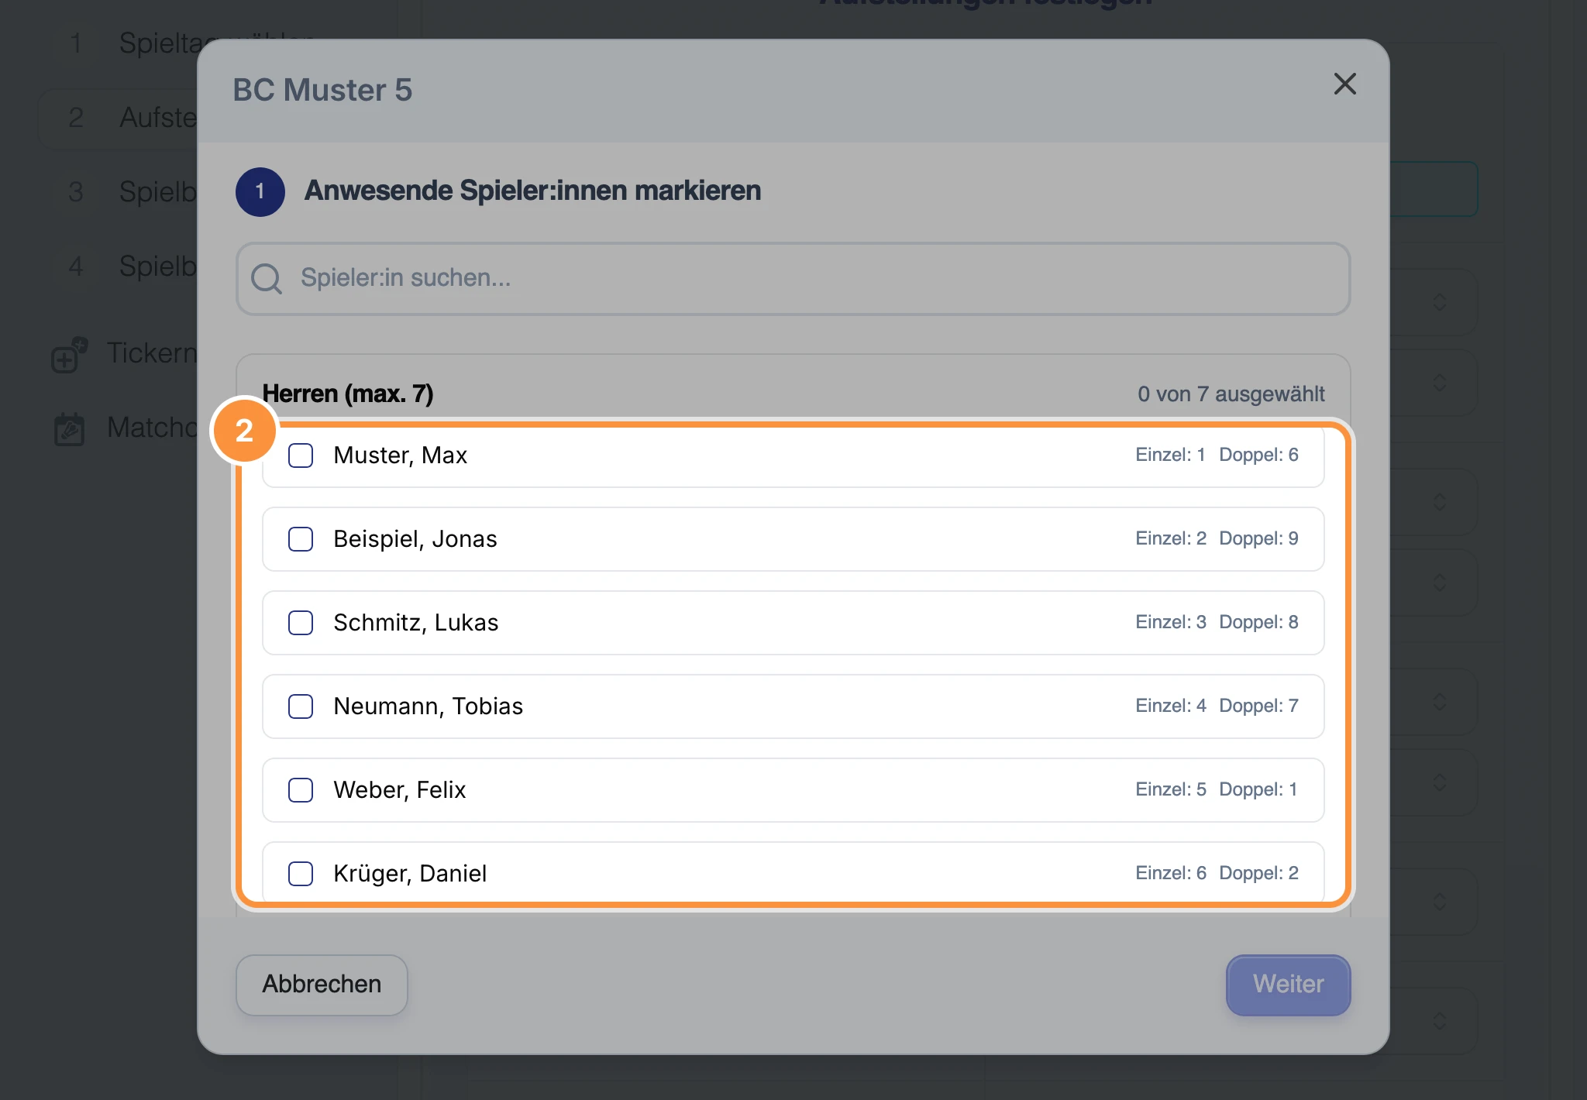Viewport: 1587px width, 1100px height.
Task: Click Doppel: 7 in Neumann, Tobias row
Action: pos(1258,706)
